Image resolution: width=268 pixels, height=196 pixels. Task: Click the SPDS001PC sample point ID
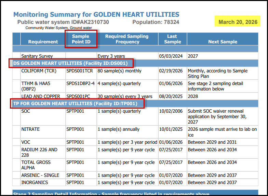(x=78, y=96)
